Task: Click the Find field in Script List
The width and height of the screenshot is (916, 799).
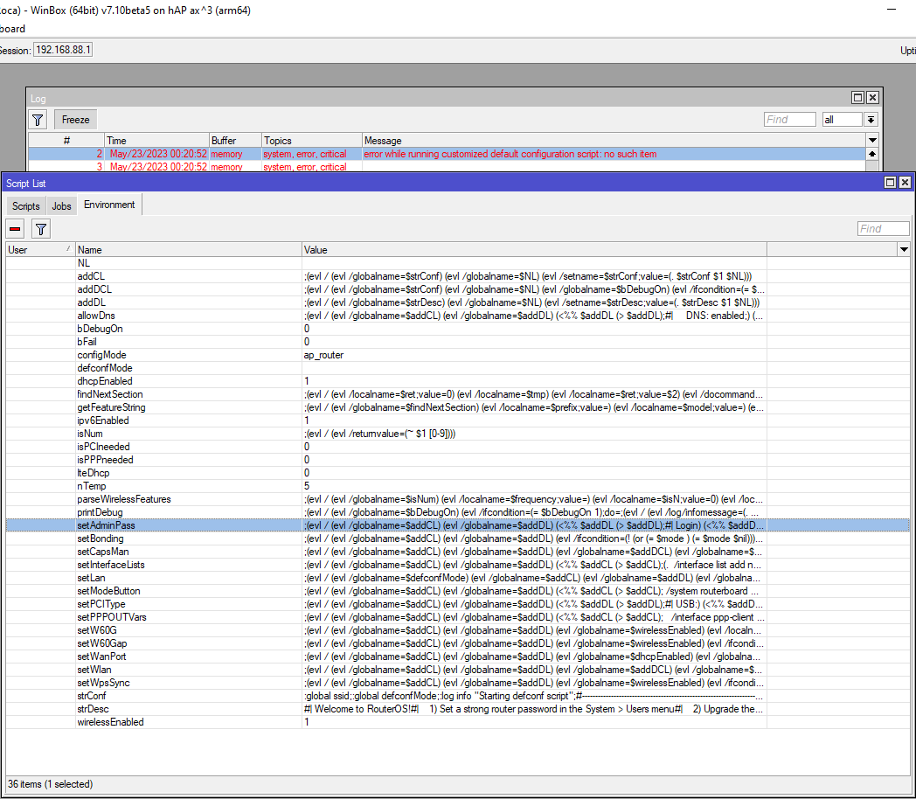Action: point(884,229)
